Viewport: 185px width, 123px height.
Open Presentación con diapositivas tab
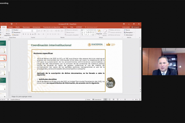point(52,27)
